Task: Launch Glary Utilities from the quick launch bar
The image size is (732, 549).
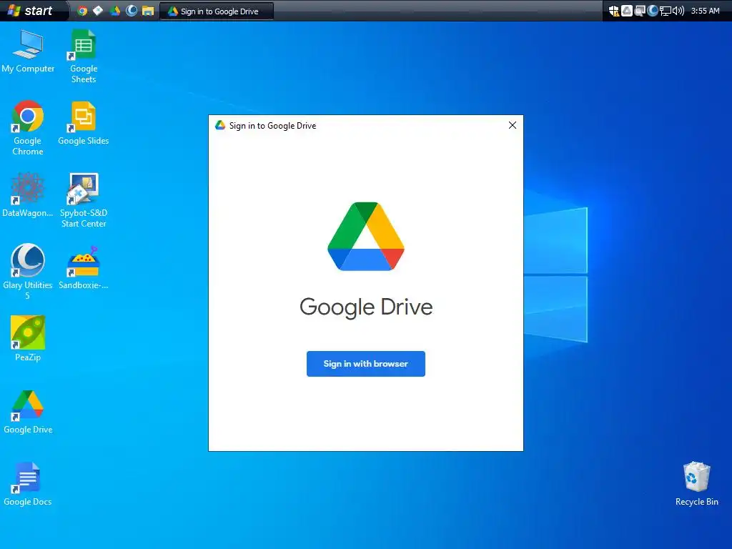Action: pos(132,11)
